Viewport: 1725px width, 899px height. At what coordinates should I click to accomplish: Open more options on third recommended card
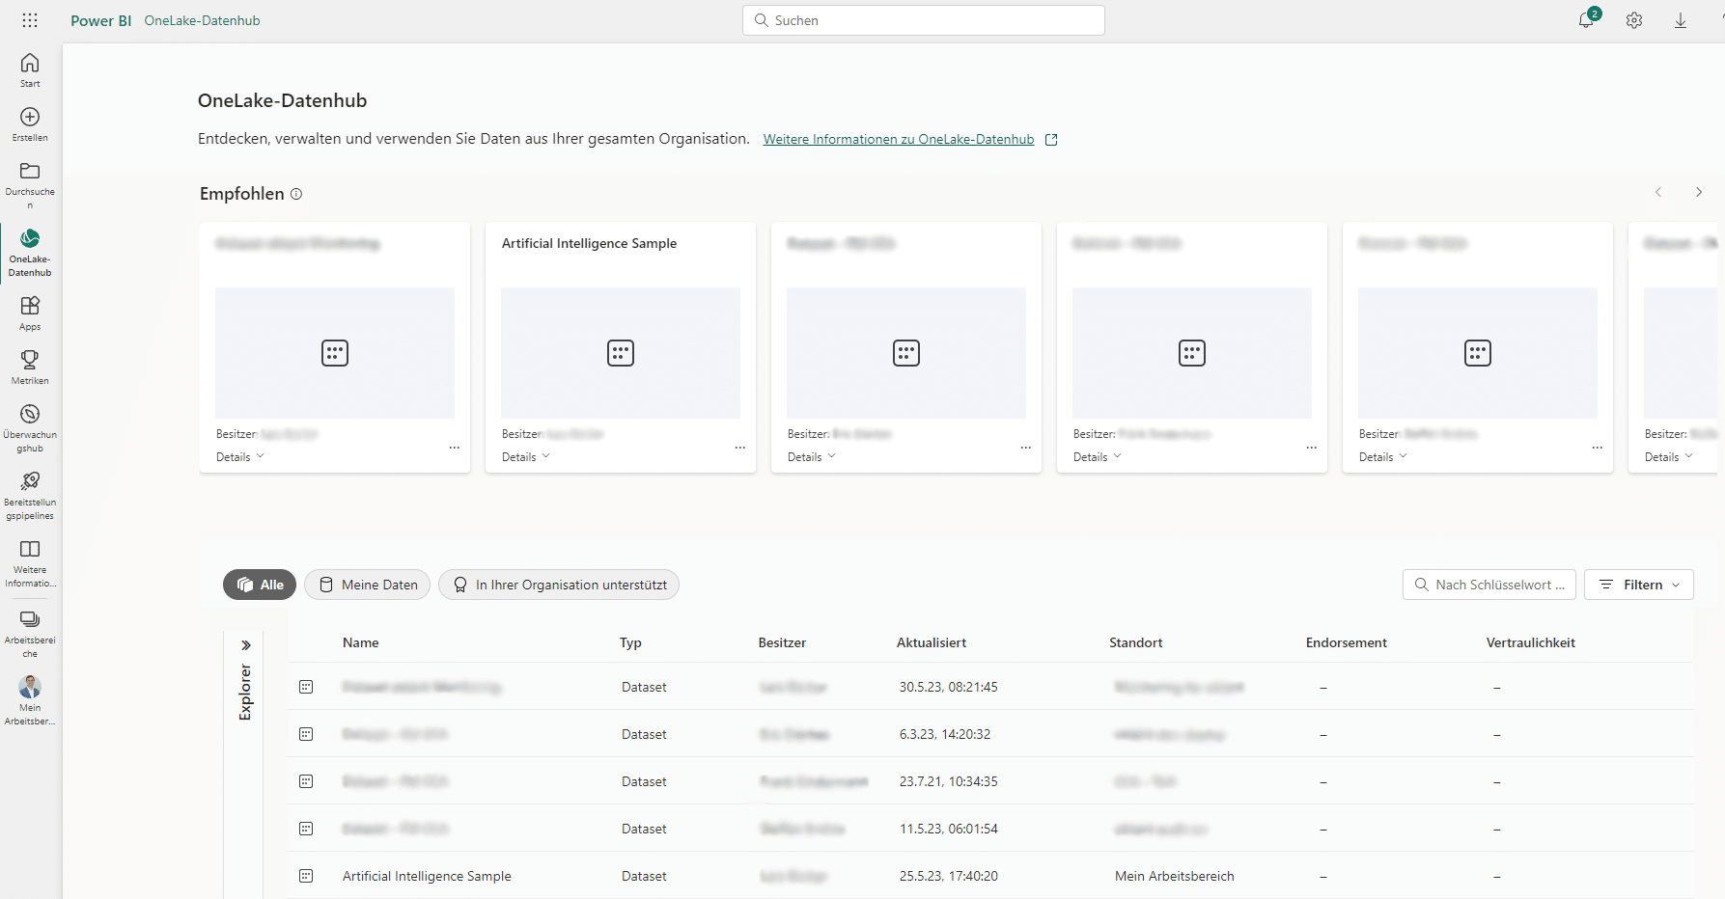[1026, 448]
